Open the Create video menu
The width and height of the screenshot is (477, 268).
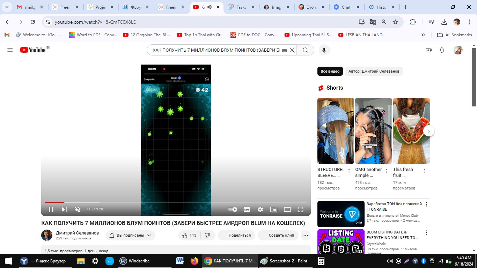pos(428,50)
